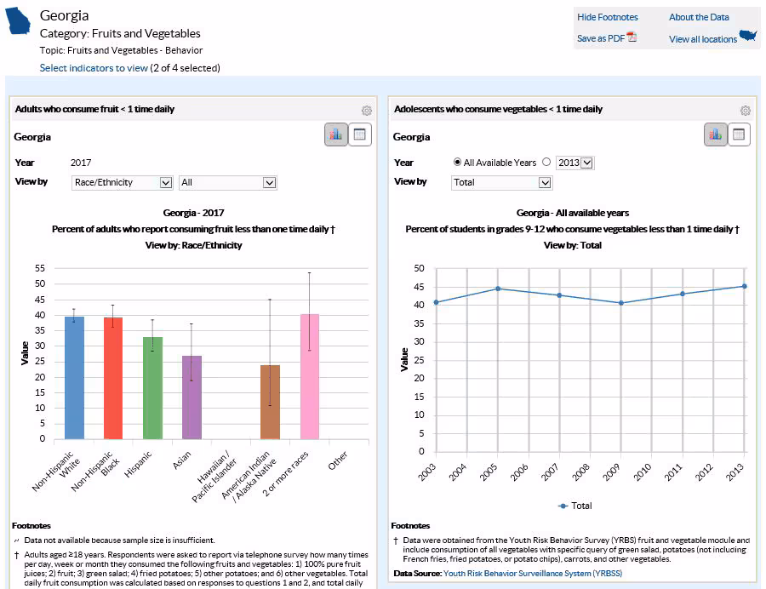Select the single year radio button for 2013
Image resolution: width=766 pixels, height=589 pixels.
[x=547, y=163]
